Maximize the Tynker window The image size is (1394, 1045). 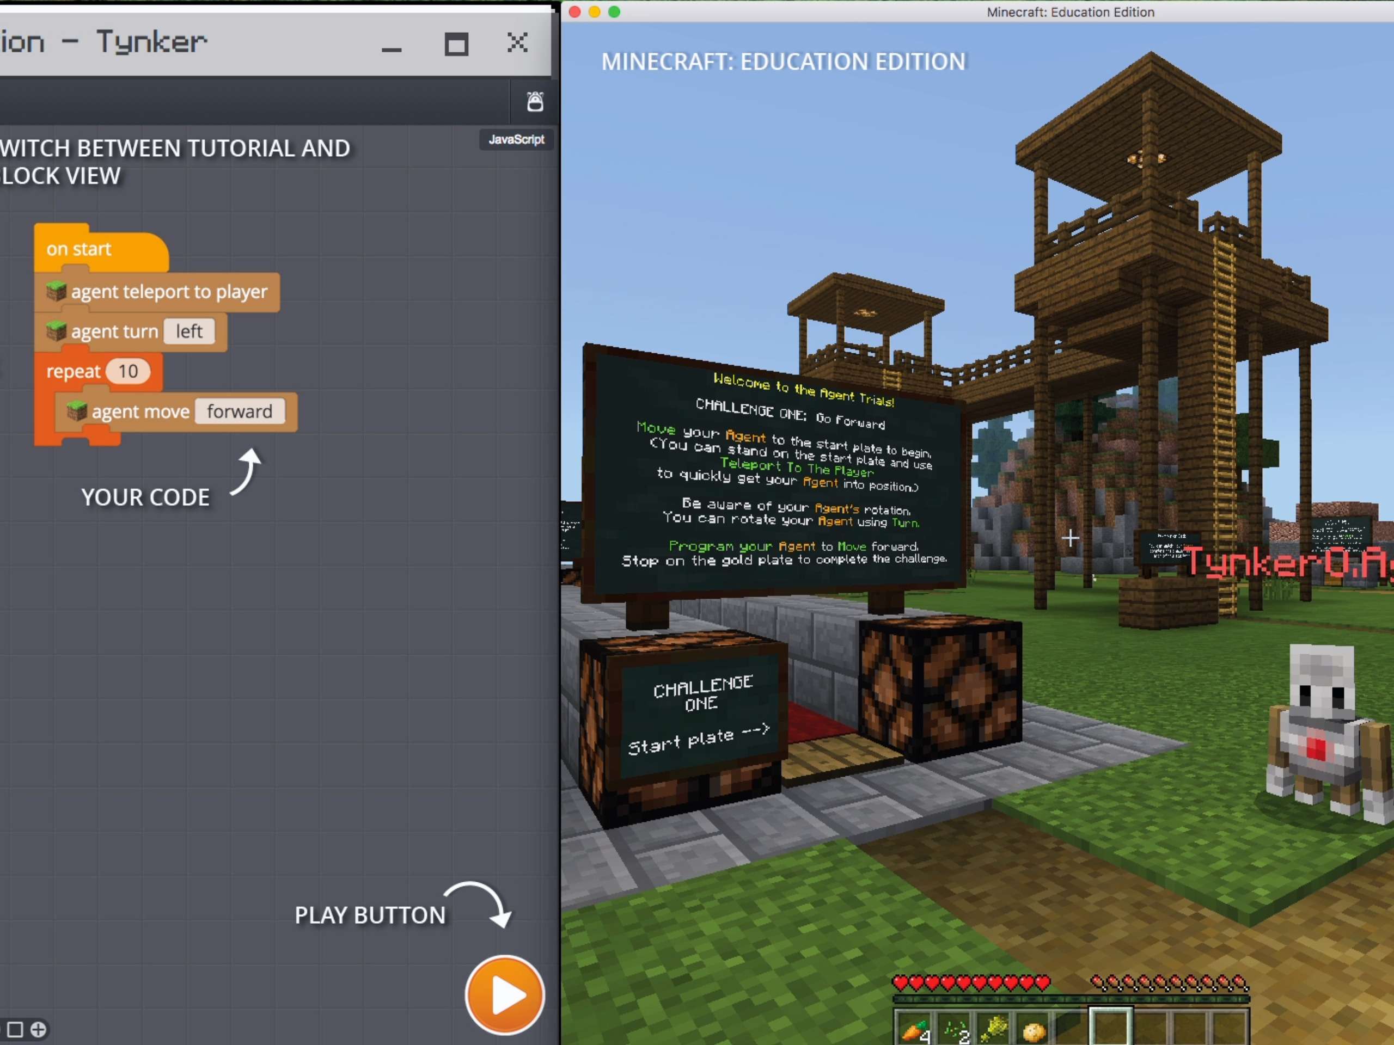coord(456,44)
